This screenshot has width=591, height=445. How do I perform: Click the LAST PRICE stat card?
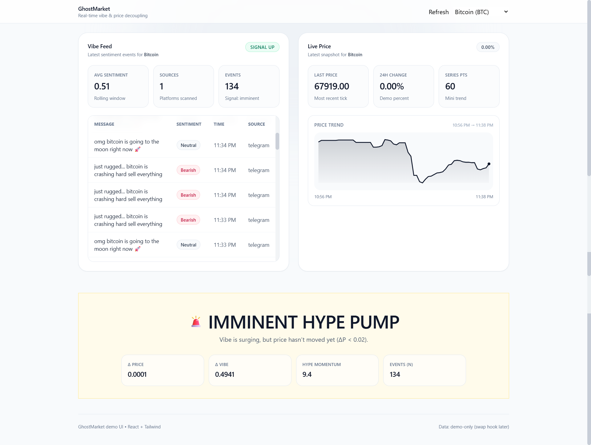point(338,86)
